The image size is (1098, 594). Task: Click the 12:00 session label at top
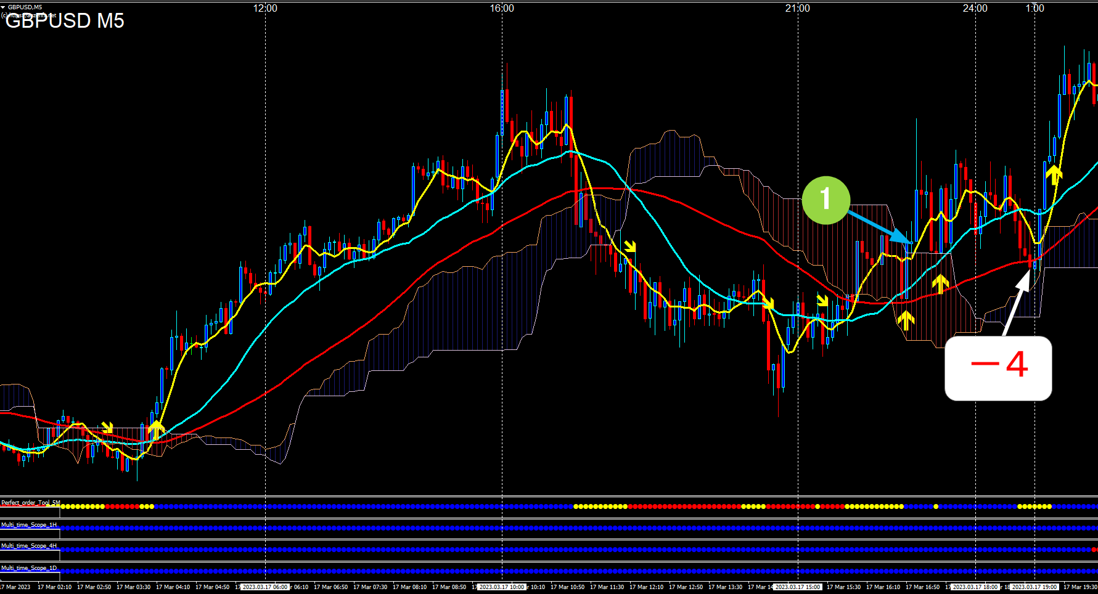pyautogui.click(x=265, y=8)
